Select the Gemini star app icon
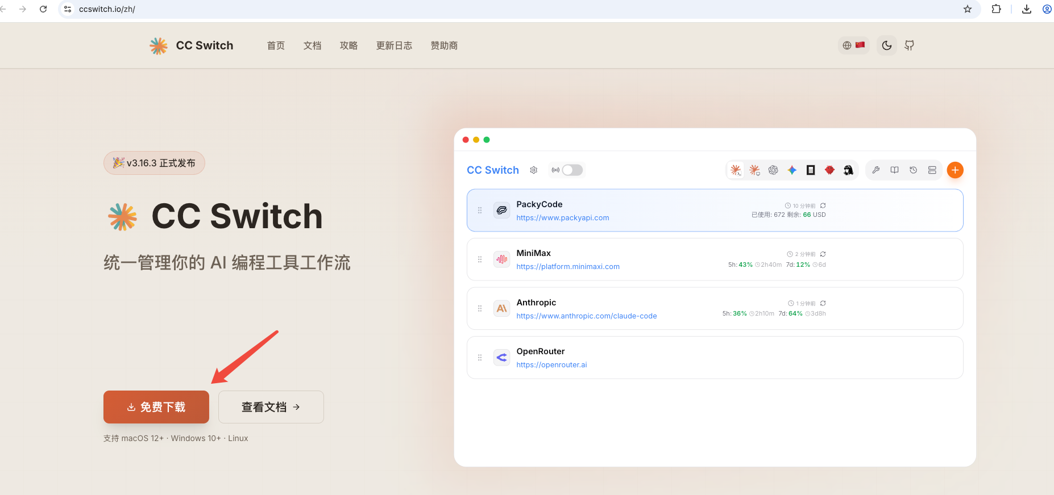Image resolution: width=1054 pixels, height=495 pixels. tap(792, 170)
